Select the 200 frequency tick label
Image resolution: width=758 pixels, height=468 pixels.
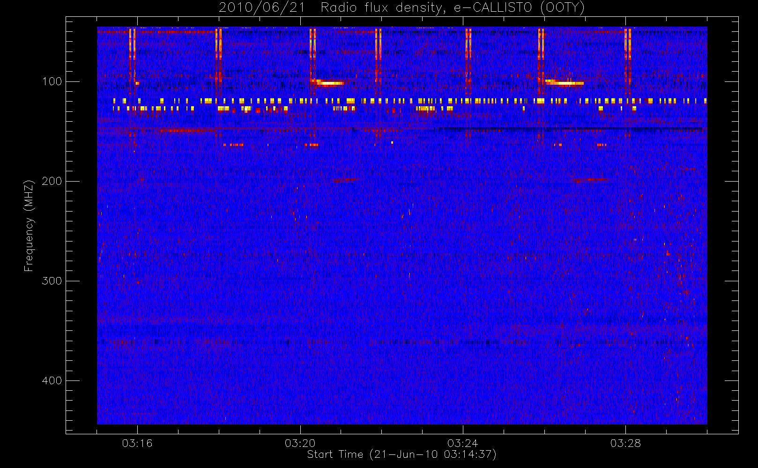[x=52, y=181]
